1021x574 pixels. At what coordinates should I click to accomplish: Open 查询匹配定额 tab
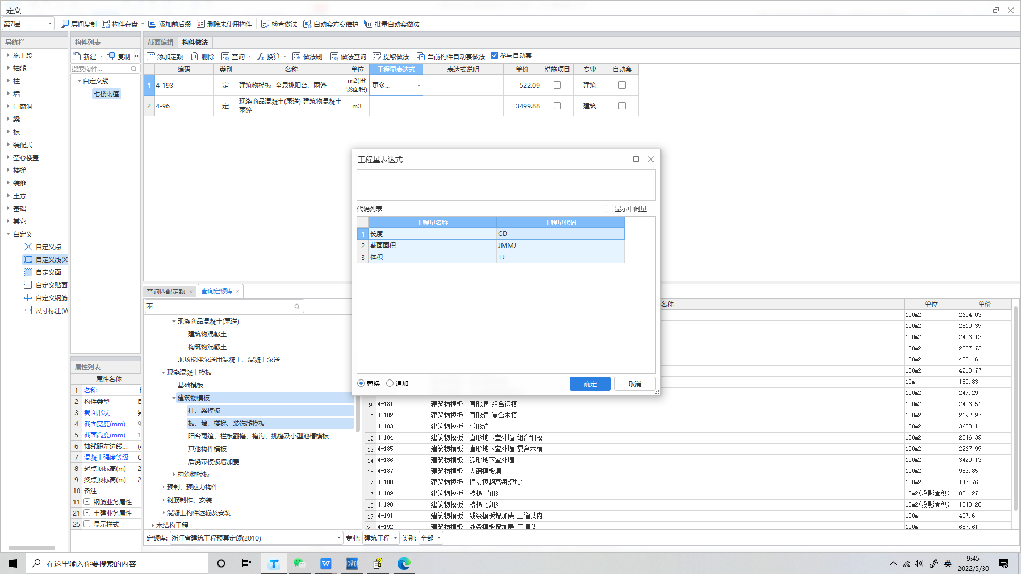click(x=166, y=292)
